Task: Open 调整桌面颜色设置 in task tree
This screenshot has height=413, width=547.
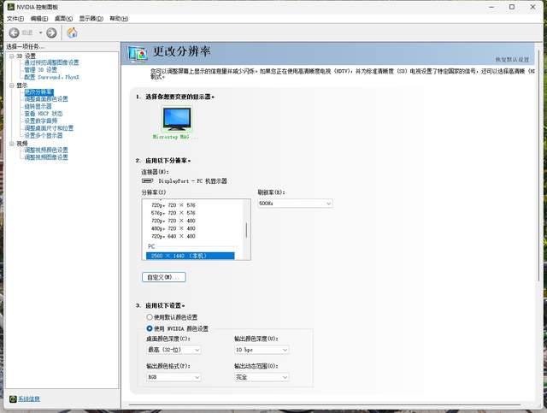Action: [x=46, y=99]
